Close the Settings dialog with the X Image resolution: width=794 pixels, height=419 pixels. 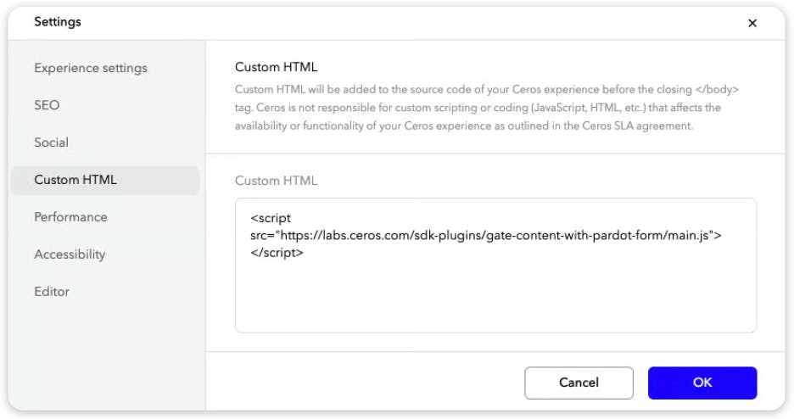tap(752, 24)
